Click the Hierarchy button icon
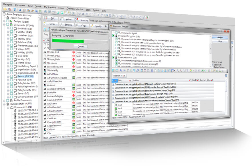This screenshot has height=166, width=252. point(77,20)
